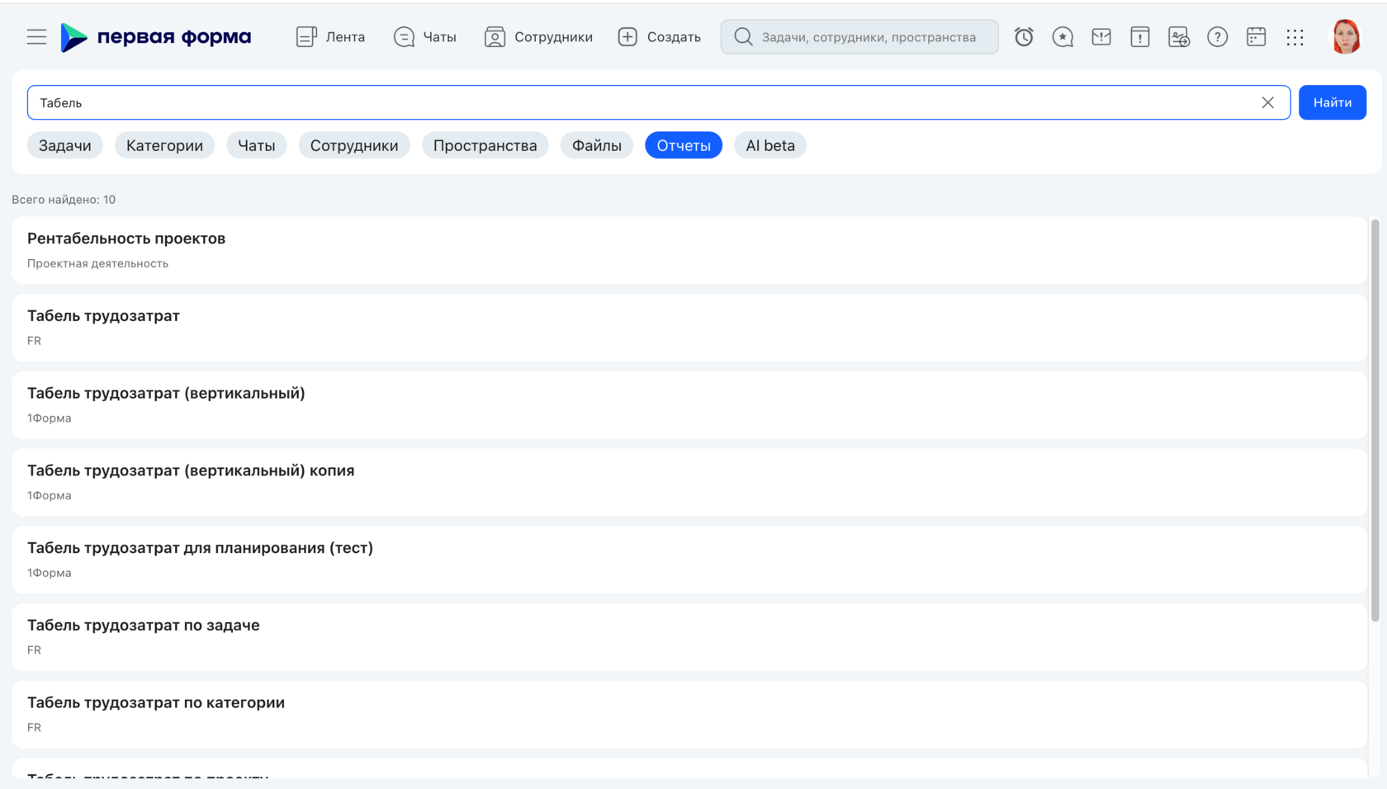Screen dimensions: 1387x789
Task: Click the Всего найдено: 10 label
Action: click(x=64, y=200)
